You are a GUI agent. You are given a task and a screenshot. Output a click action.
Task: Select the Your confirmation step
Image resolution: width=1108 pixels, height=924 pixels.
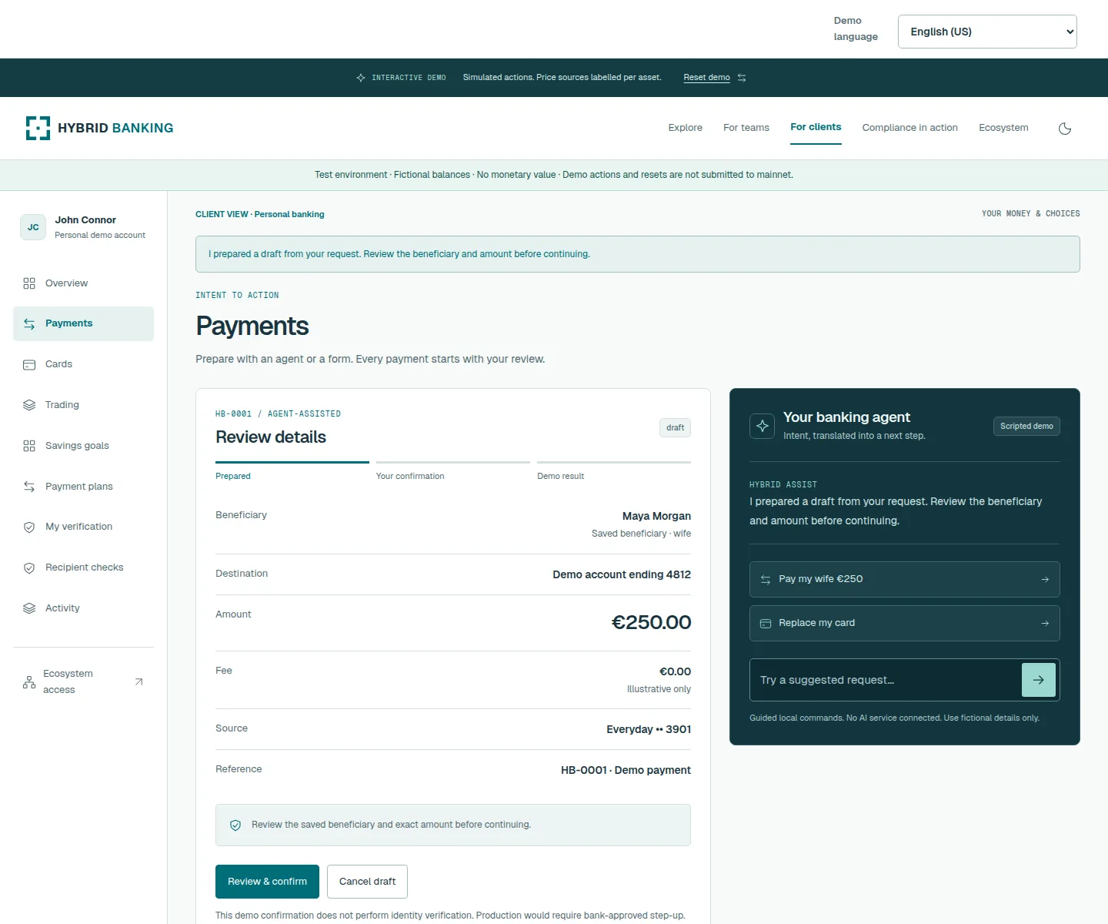coord(453,471)
